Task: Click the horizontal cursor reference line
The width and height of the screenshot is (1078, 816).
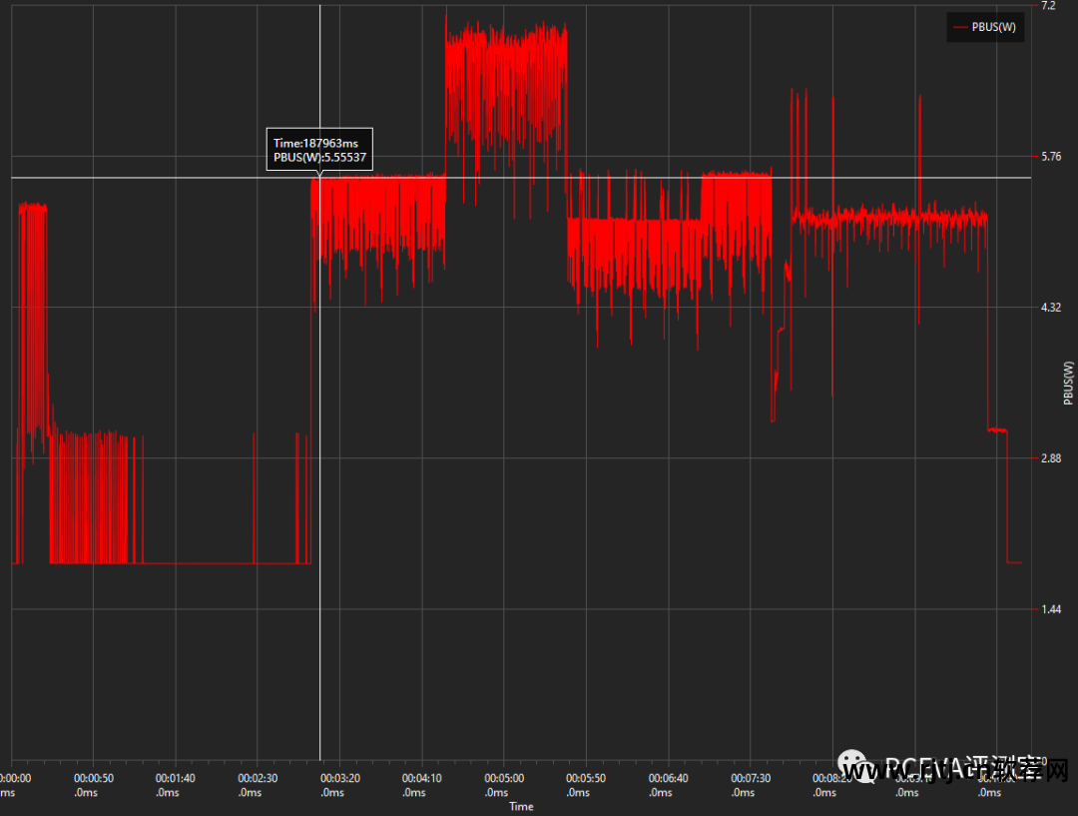Action: [x=599, y=178]
